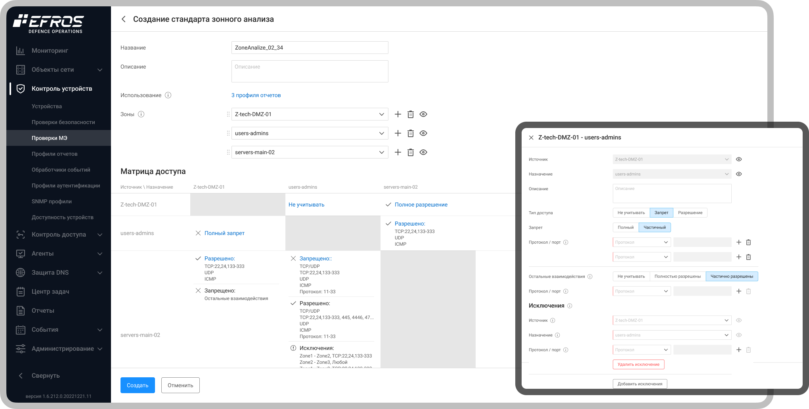Toggle visibility of zone users-admins
The width and height of the screenshot is (809, 409).
(x=423, y=133)
